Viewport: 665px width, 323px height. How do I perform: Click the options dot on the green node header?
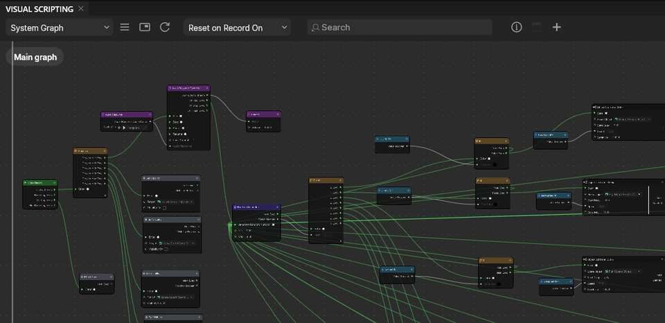click(x=54, y=182)
